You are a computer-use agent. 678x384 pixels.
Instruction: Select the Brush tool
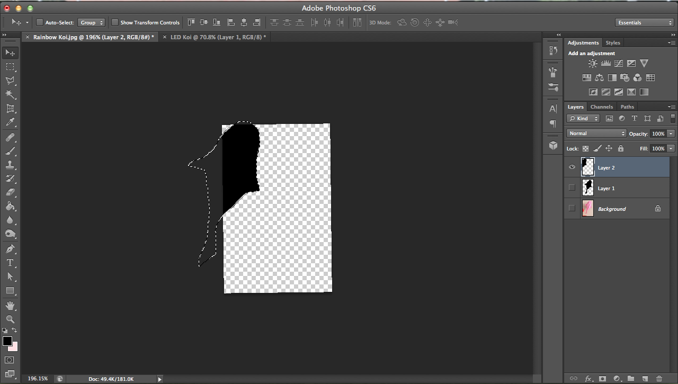click(x=10, y=151)
